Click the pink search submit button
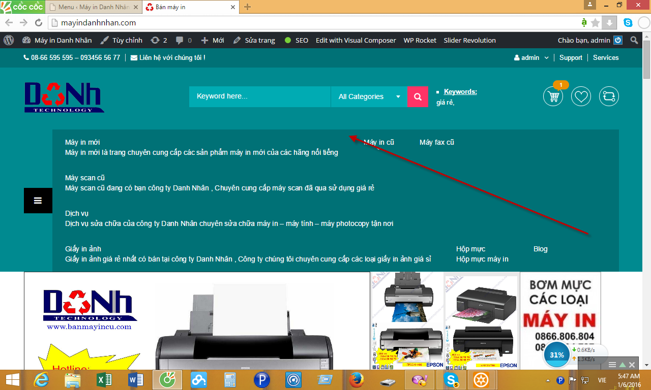 coord(418,96)
